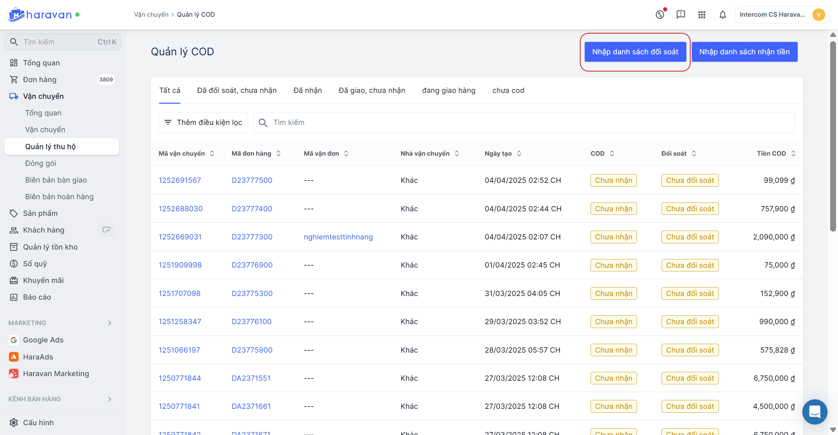Click the Haravan logo
The width and height of the screenshot is (838, 435).
[x=40, y=15]
